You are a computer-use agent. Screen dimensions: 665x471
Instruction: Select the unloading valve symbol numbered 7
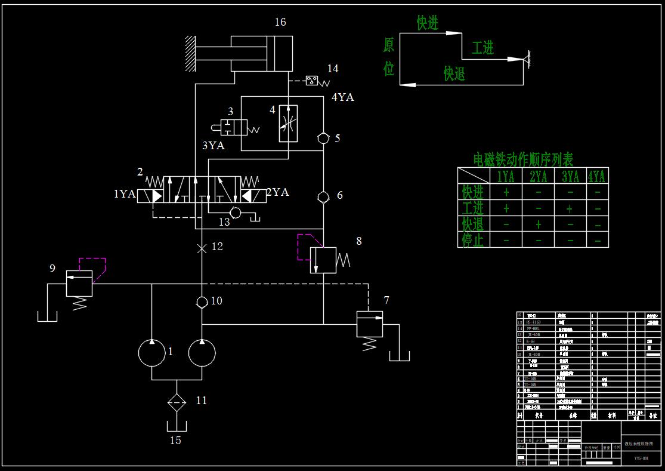tap(369, 324)
